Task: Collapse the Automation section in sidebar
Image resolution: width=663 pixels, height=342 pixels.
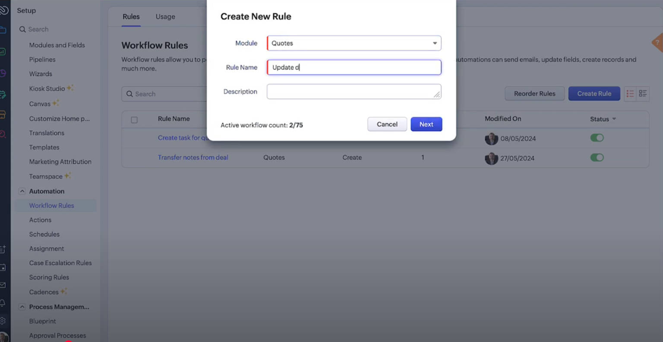Action: pos(22,191)
